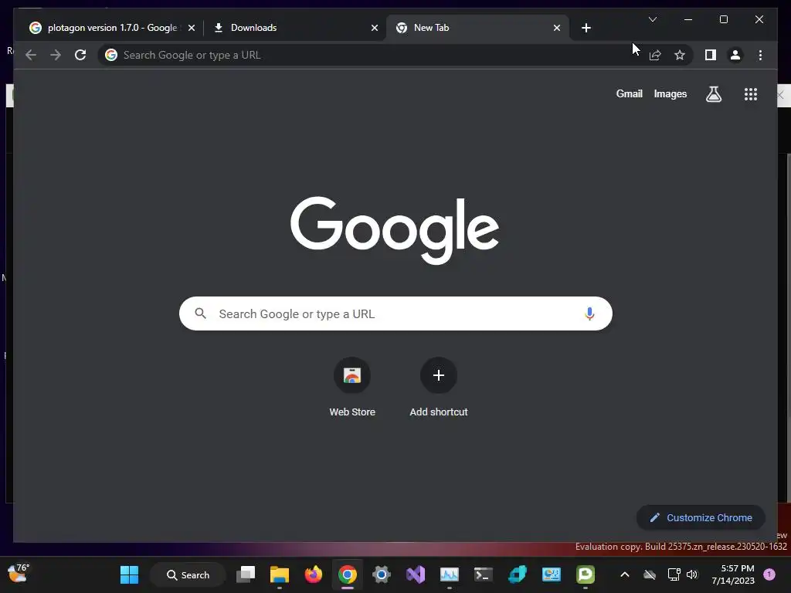Open the Chrome profile avatar menu
This screenshot has width=791, height=593.
pyautogui.click(x=735, y=55)
